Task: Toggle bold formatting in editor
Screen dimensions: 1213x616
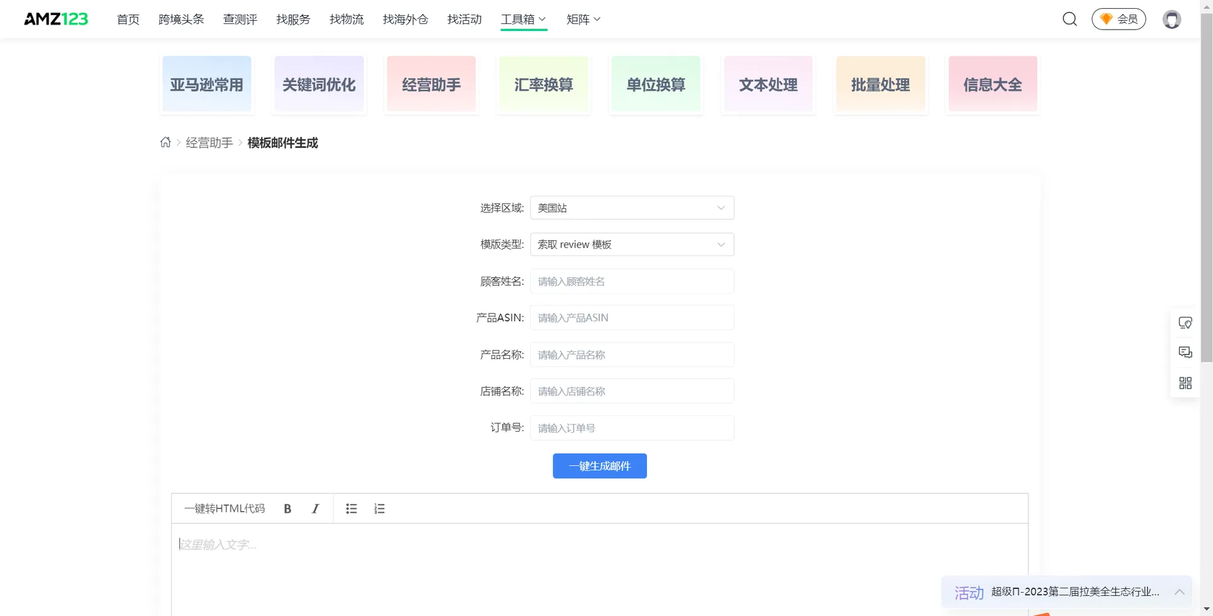Action: pos(287,509)
